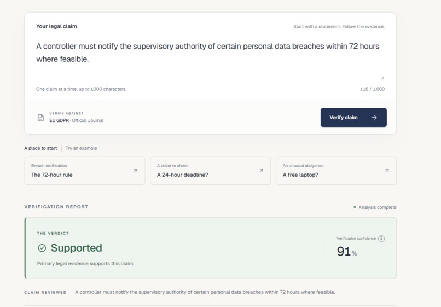Select the 72-hour rule example card
441x307 pixels.
pyautogui.click(x=85, y=171)
